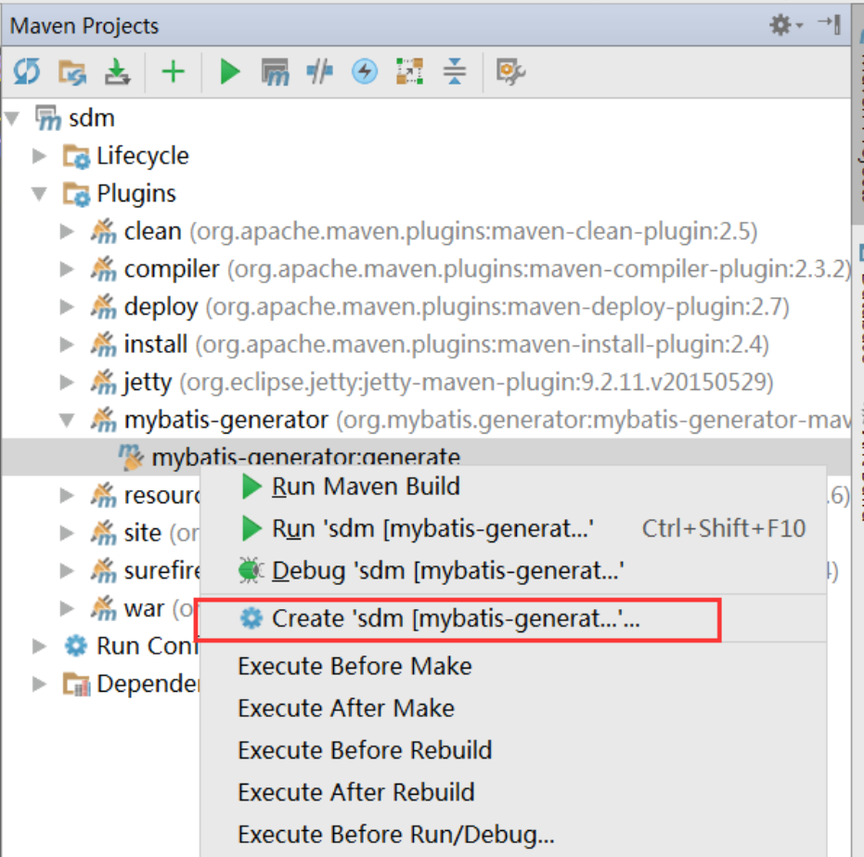Viewport: 864px width, 857px height.
Task: Click the mybatis-generator plugin icon
Action: click(104, 420)
